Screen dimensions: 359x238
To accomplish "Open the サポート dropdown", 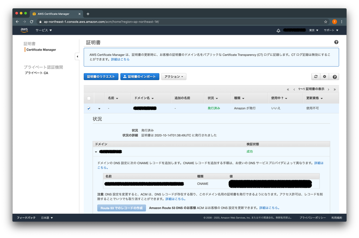I will pos(331,30).
